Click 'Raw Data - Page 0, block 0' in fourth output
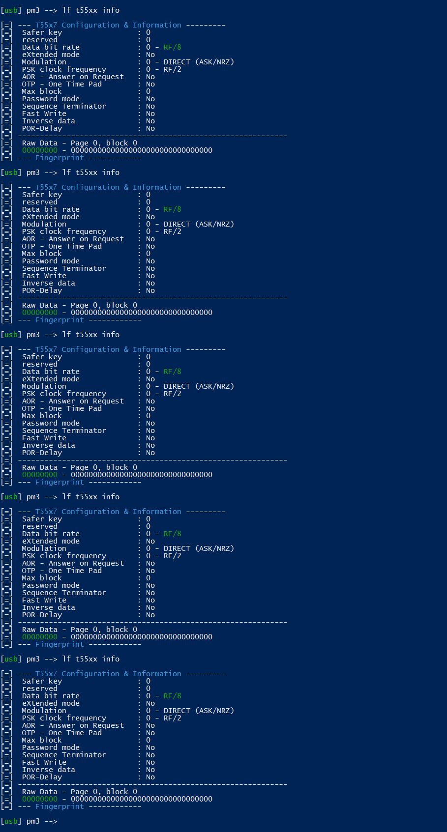The image size is (447, 832). pyautogui.click(x=80, y=630)
